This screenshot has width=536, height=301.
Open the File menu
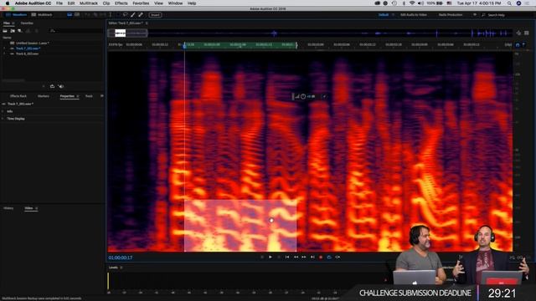(x=59, y=3)
